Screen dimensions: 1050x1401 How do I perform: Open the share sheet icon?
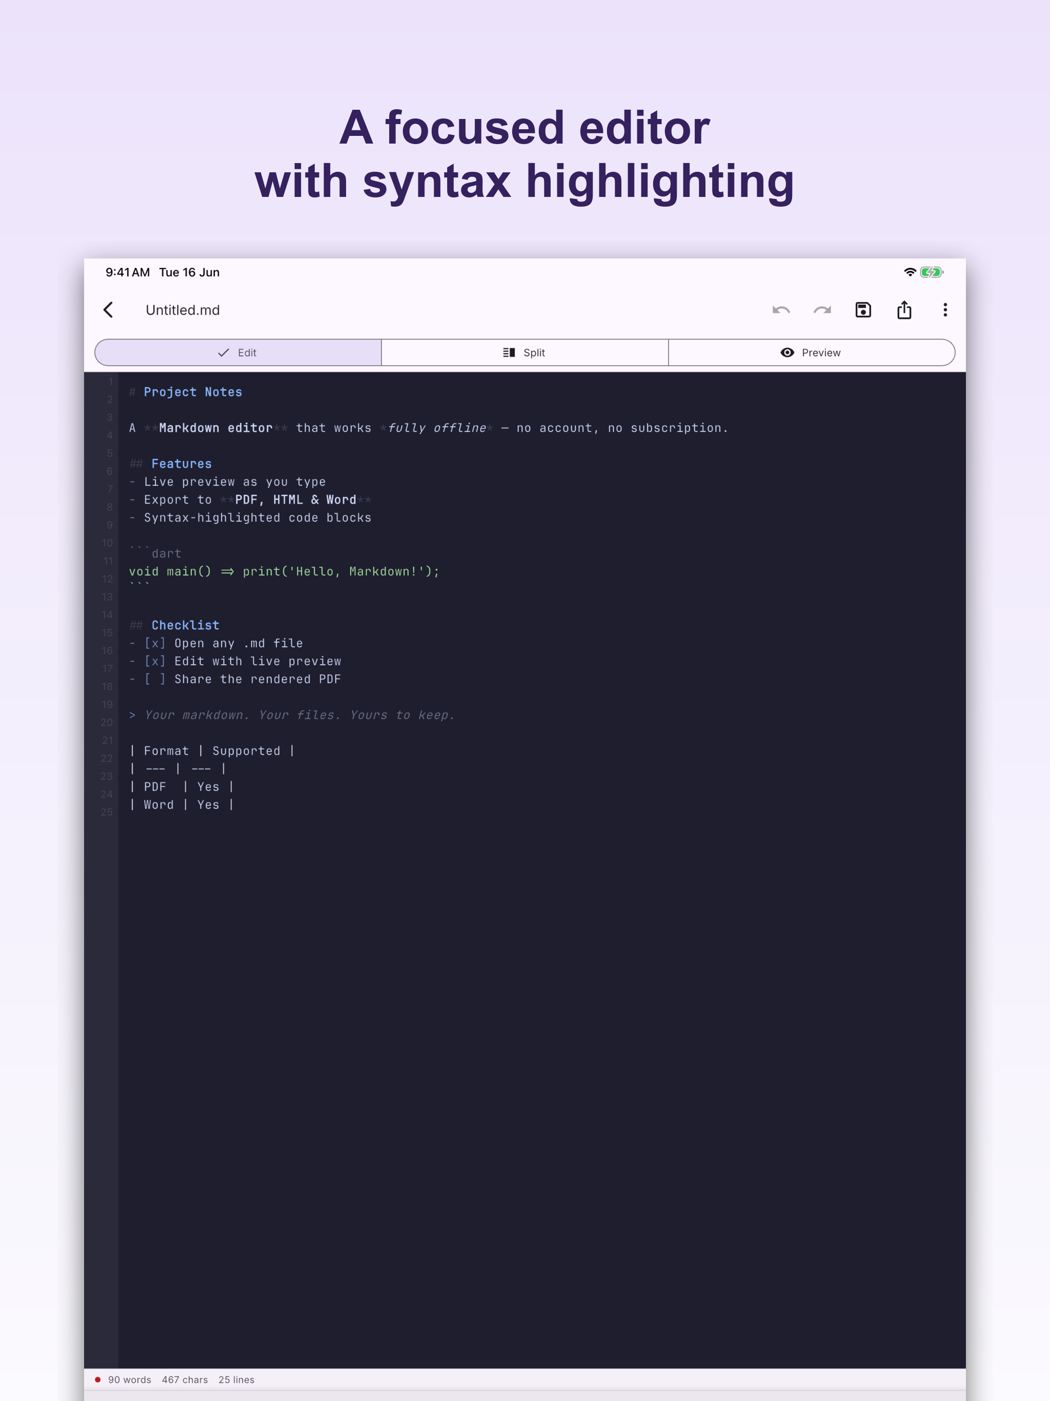point(904,310)
